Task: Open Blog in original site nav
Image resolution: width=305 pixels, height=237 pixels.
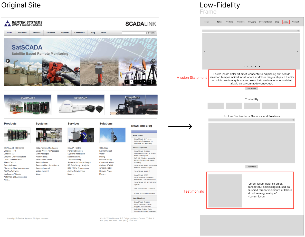Action: [93, 33]
